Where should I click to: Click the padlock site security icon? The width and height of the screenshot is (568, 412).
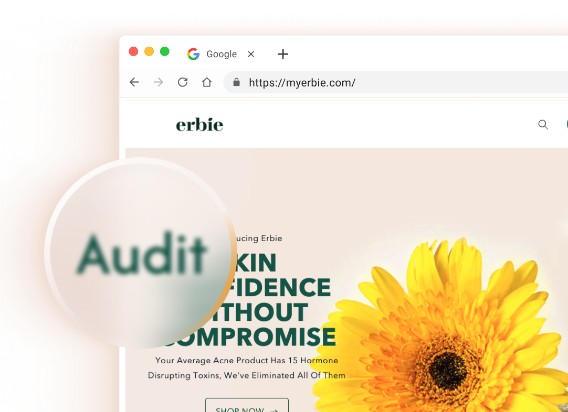tap(236, 82)
